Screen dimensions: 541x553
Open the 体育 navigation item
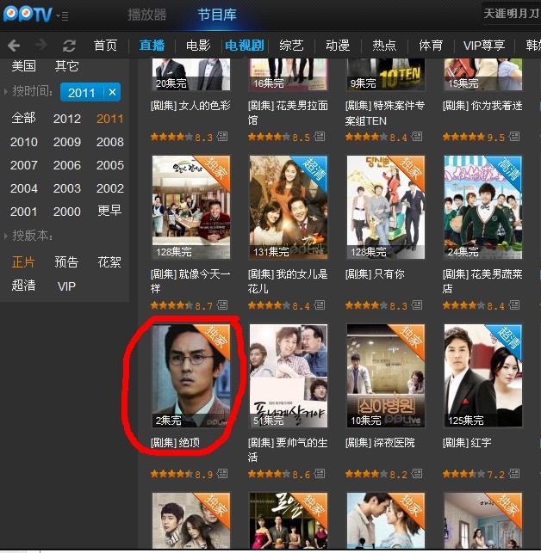pos(431,46)
